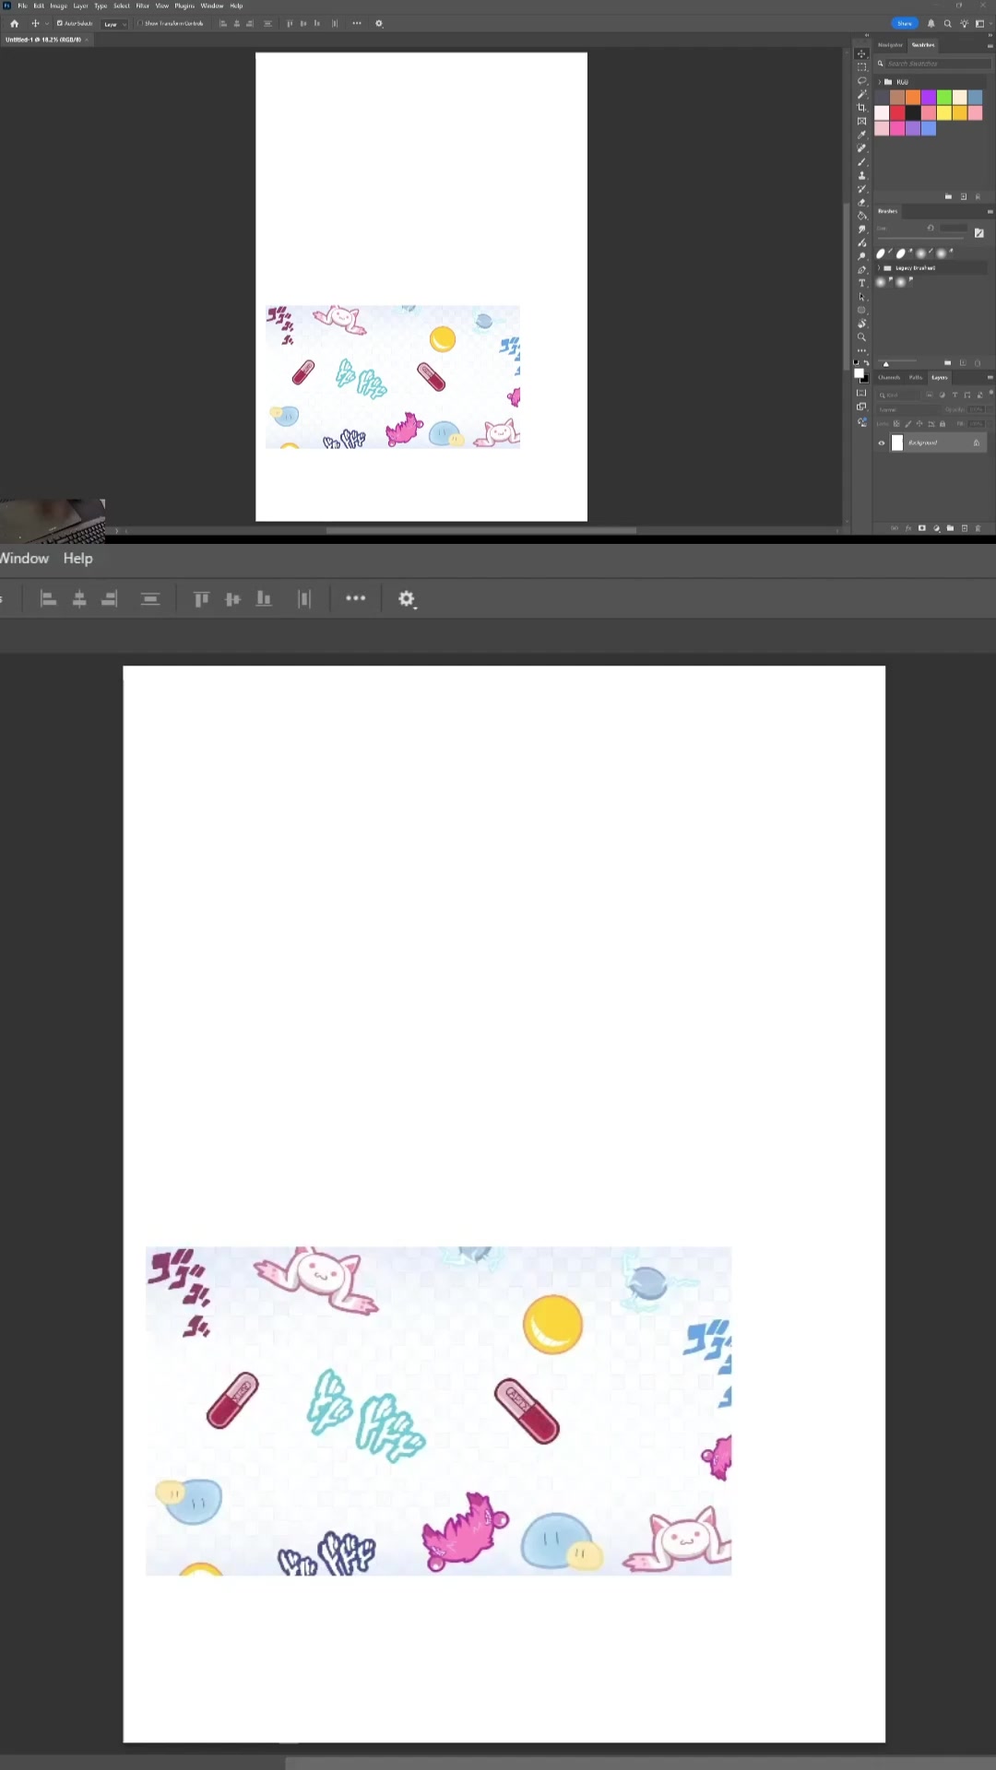Click the foreground color swatch in toolbar
This screenshot has width=996, height=1770.
[859, 372]
